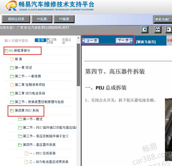The height and width of the screenshot is (166, 172).
Task: Expand the 第一章 综述 chapter
Action: click(x=23, y=68)
